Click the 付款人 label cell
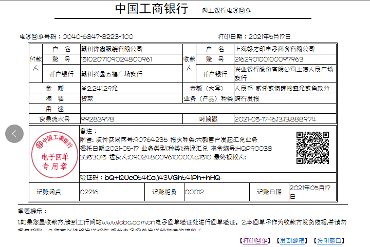Image resolution: width=370 pixels, height=247 pixels. tap(35, 63)
